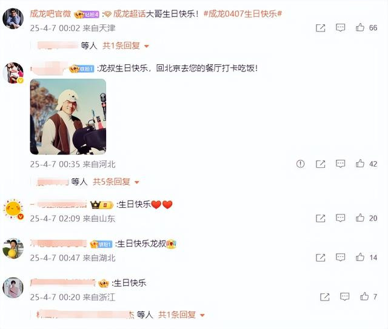Report the comment from 河北
The image size is (388, 329).
point(301,164)
